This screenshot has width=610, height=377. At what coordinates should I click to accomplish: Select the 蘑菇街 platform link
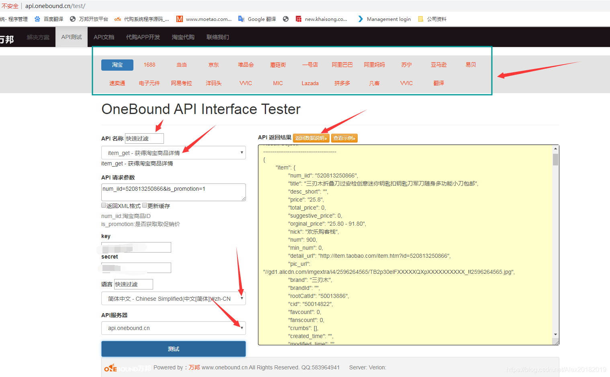[x=278, y=65]
